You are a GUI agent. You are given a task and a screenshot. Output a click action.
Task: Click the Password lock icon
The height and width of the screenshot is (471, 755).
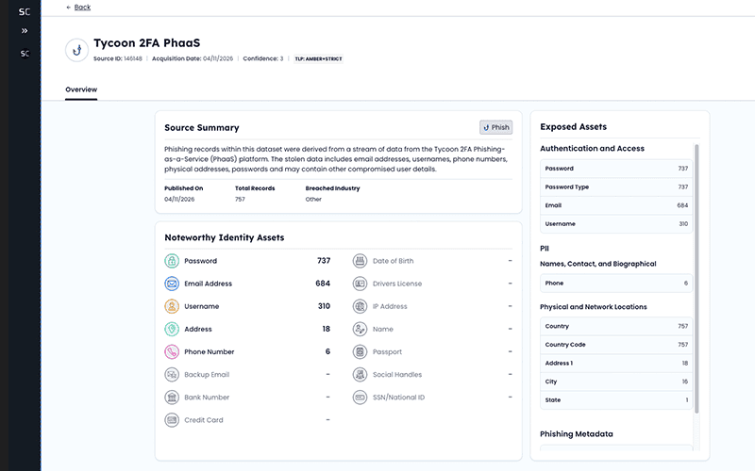pos(172,261)
